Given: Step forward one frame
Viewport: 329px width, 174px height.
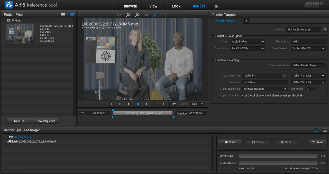Looking at the screenshot, I should pyautogui.click(x=156, y=104).
